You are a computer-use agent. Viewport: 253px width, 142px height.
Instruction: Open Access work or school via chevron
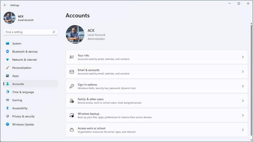[x=243, y=130]
